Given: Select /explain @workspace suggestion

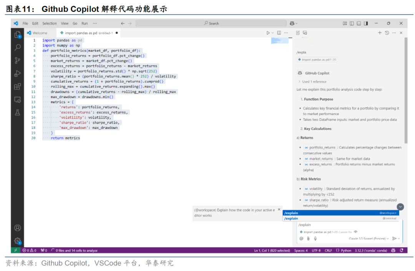Looking at the screenshot, I should (340, 213).
